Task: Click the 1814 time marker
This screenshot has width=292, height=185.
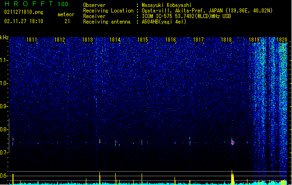Action: click(115, 40)
